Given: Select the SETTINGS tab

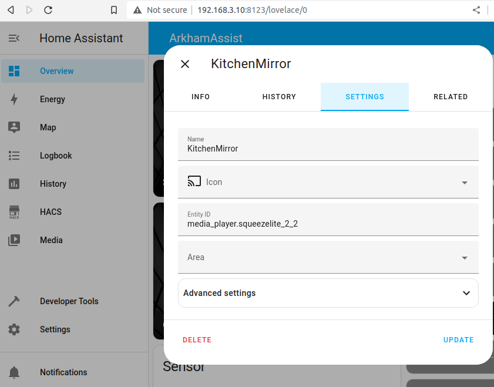Looking at the screenshot, I should [365, 97].
